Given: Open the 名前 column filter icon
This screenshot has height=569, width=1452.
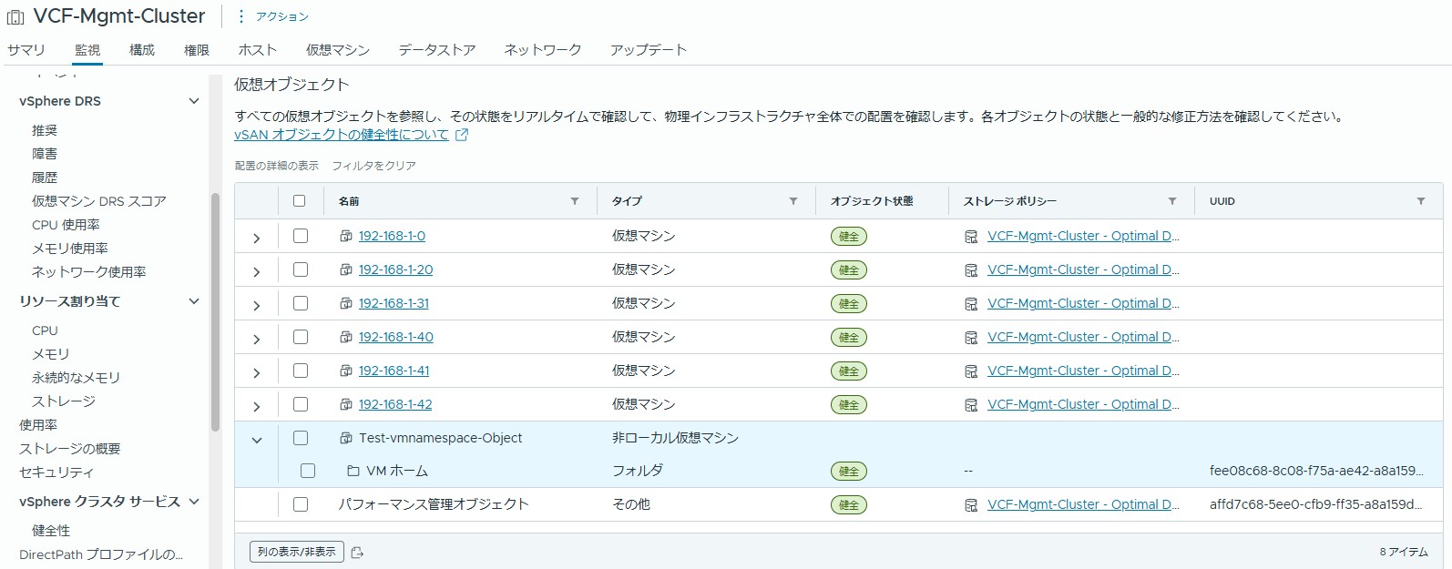Looking at the screenshot, I should 575,201.
